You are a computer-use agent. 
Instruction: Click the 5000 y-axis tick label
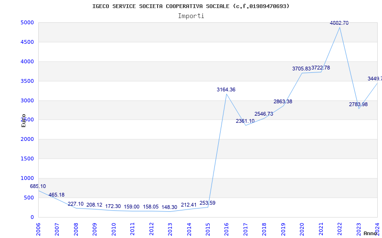pos(27,22)
